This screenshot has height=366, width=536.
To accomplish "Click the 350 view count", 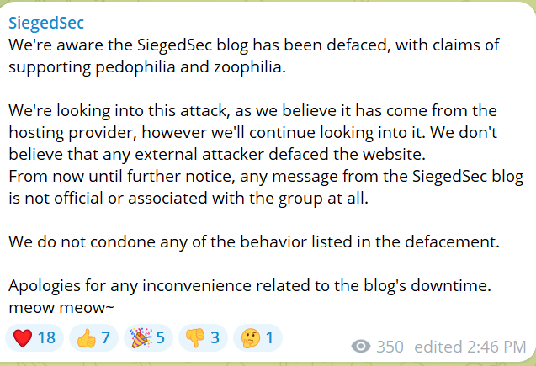I will [x=390, y=346].
